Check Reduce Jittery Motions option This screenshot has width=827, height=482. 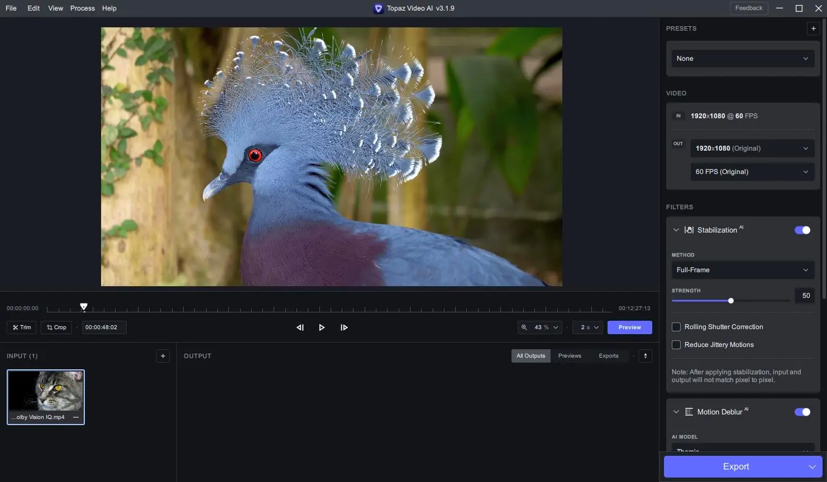[x=676, y=345]
